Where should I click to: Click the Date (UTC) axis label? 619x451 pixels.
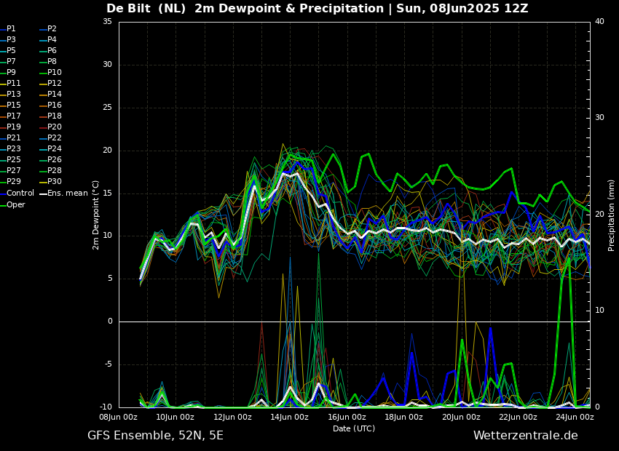click(354, 428)
